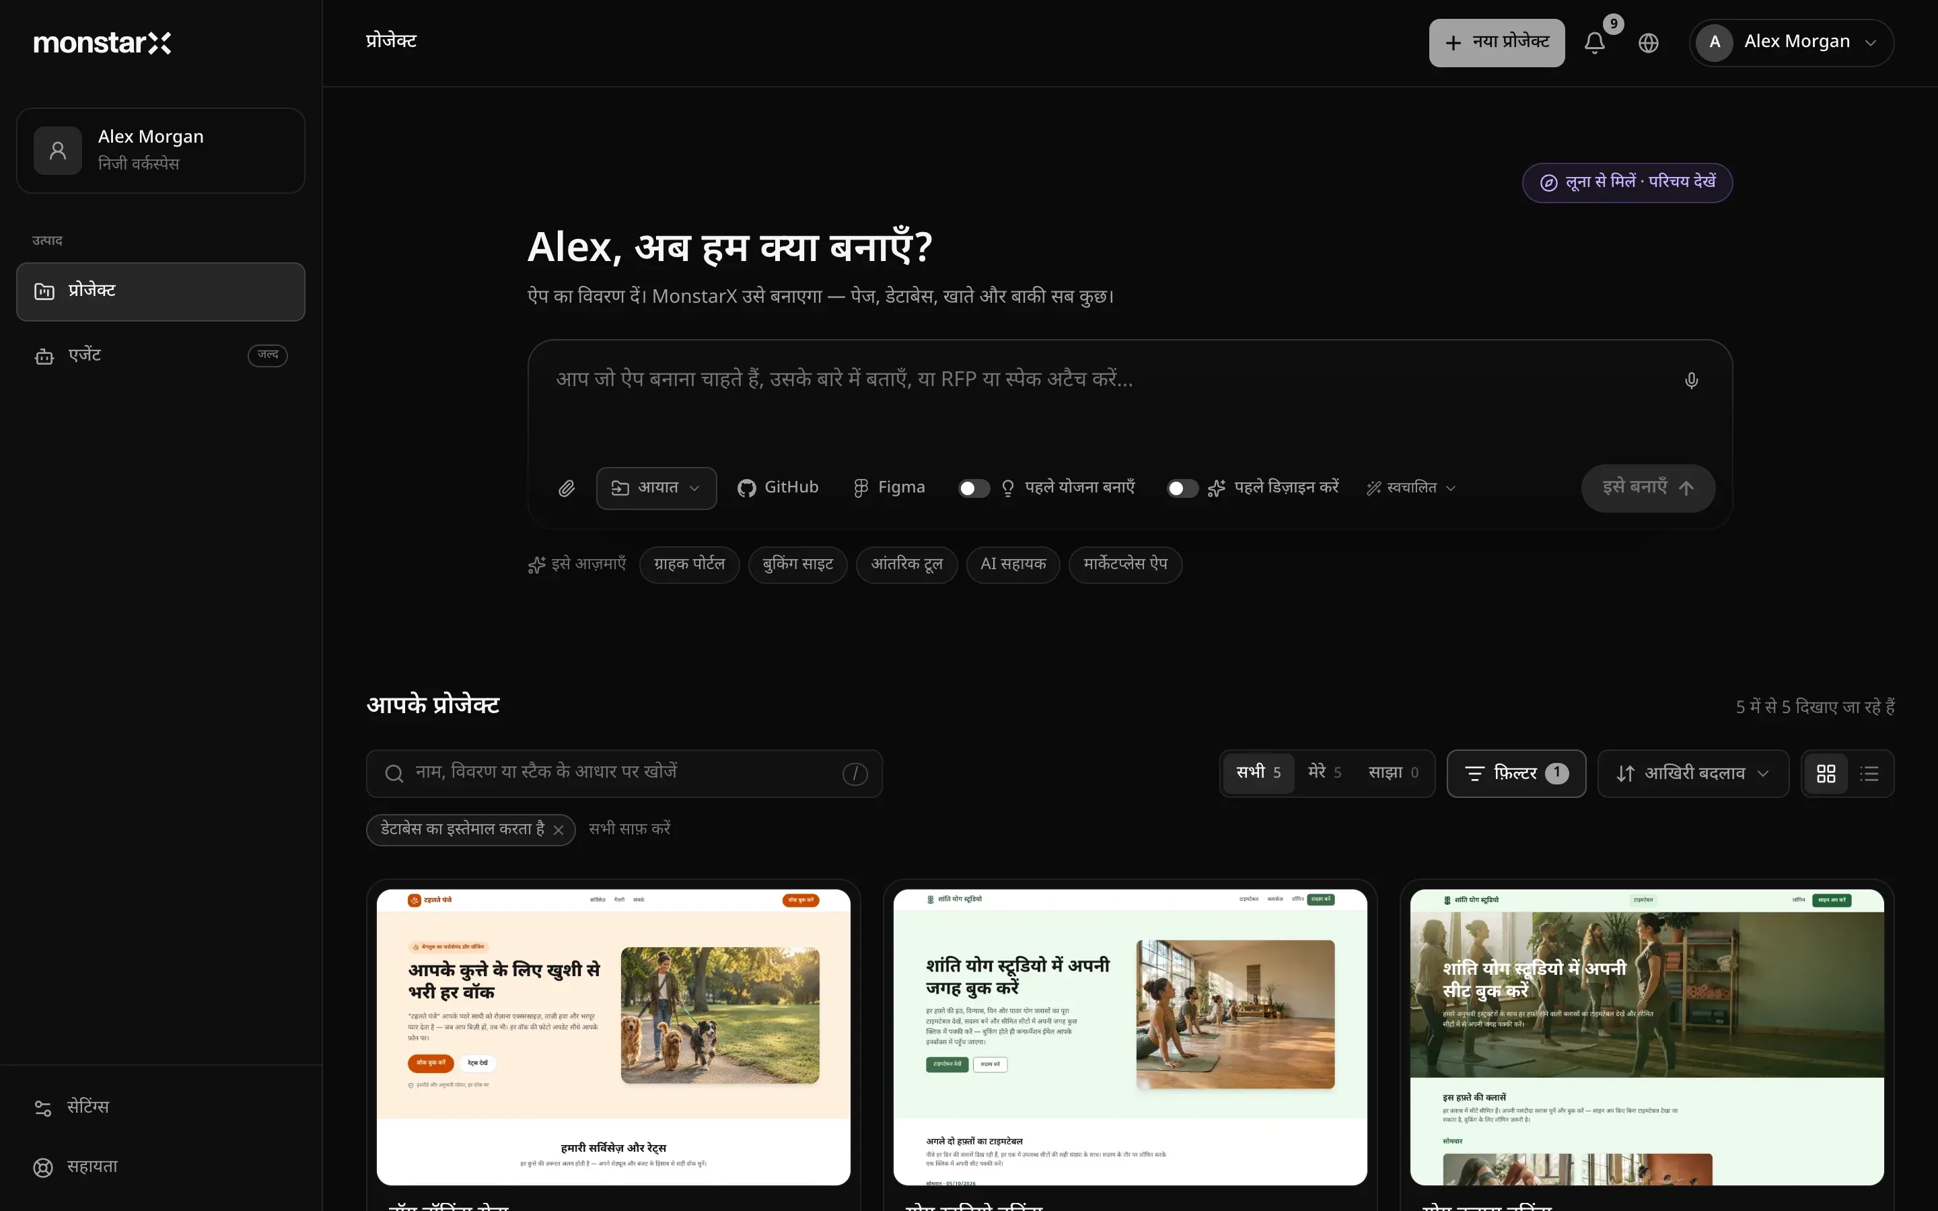The image size is (1938, 1211).
Task: Open एजेंट in the sidebar
Action: point(160,356)
